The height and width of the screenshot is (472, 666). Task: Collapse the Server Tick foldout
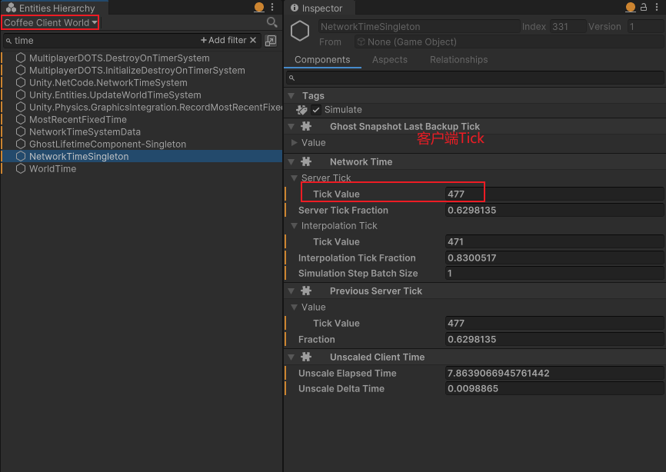294,178
